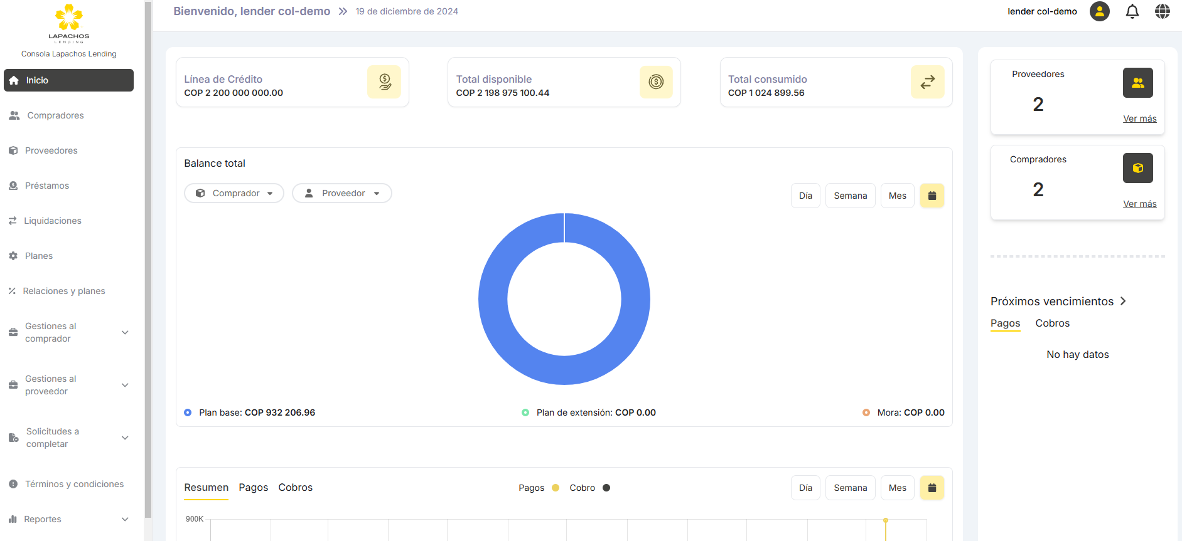Select Semana range in Balance total
The image size is (1182, 541).
tap(850, 196)
